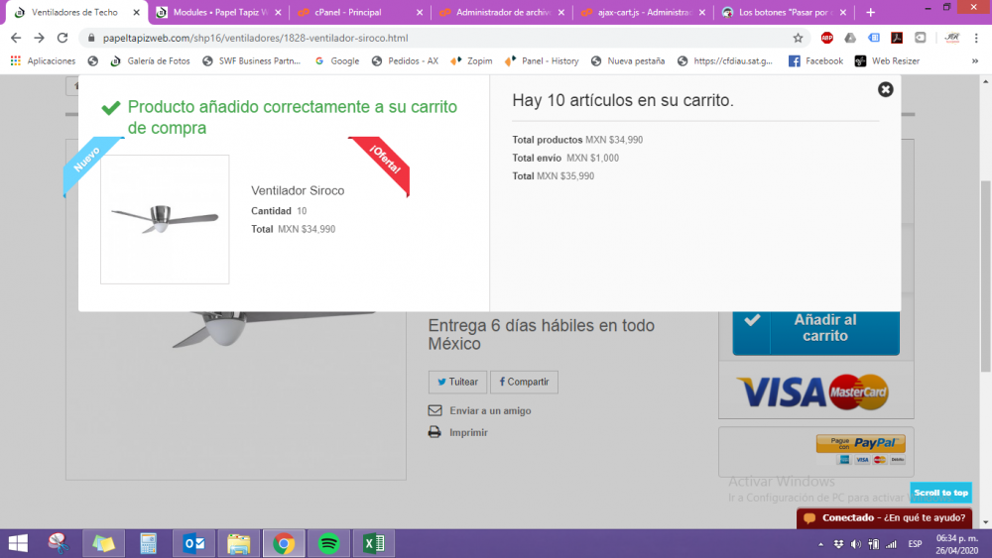
Task: Click the Compartir Facebook button
Action: [524, 382]
